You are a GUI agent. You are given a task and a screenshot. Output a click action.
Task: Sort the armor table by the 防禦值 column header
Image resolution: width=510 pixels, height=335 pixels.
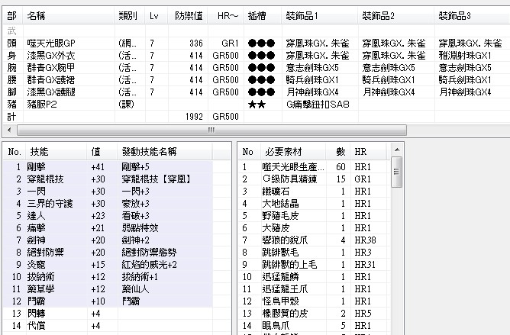pyautogui.click(x=189, y=15)
